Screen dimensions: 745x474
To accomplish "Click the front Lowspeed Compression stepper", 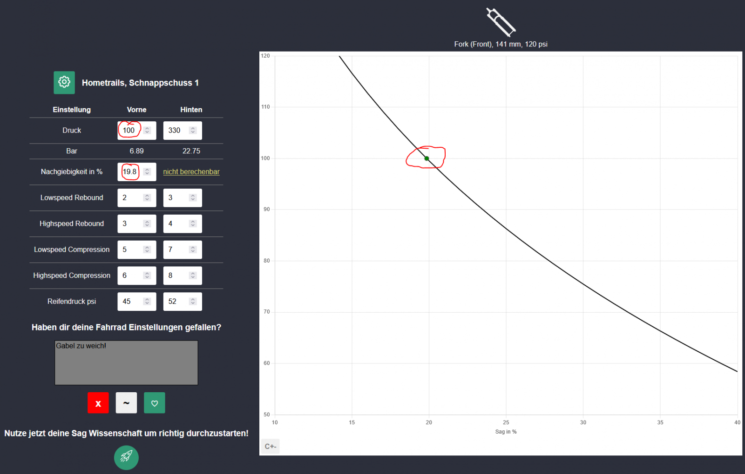I will tap(147, 250).
